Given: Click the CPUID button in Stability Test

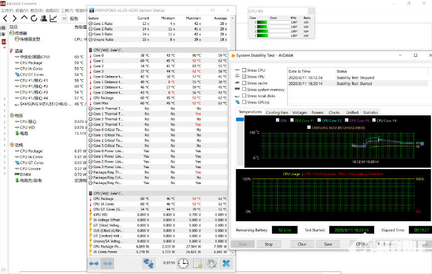Looking at the screenshot, I should coord(361,244).
